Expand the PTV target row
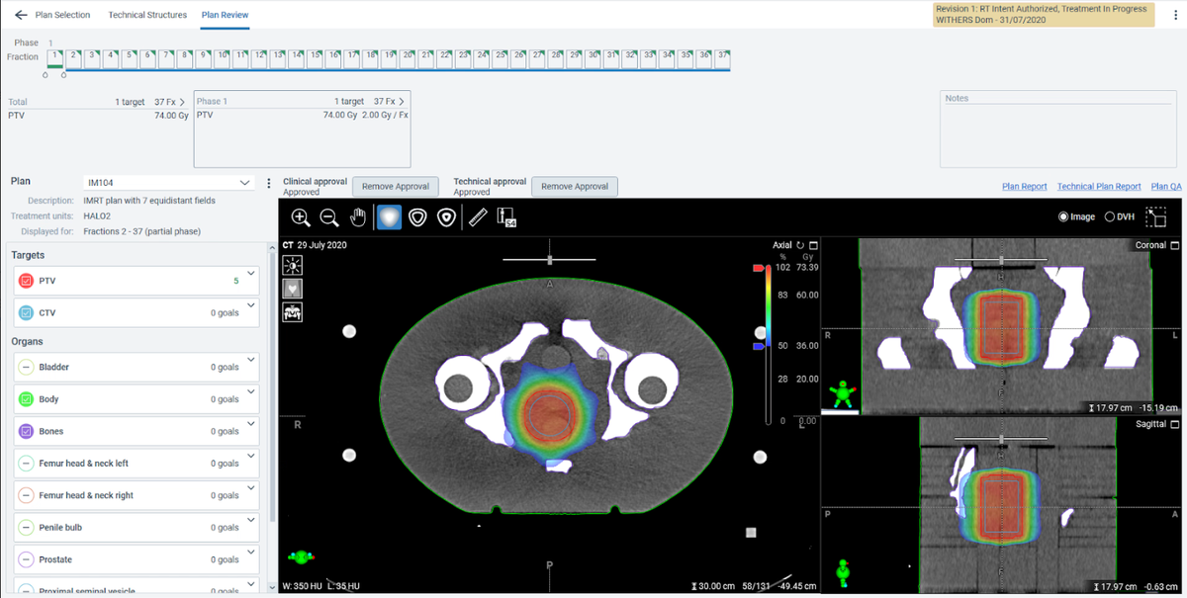1187x598 pixels. [251, 273]
